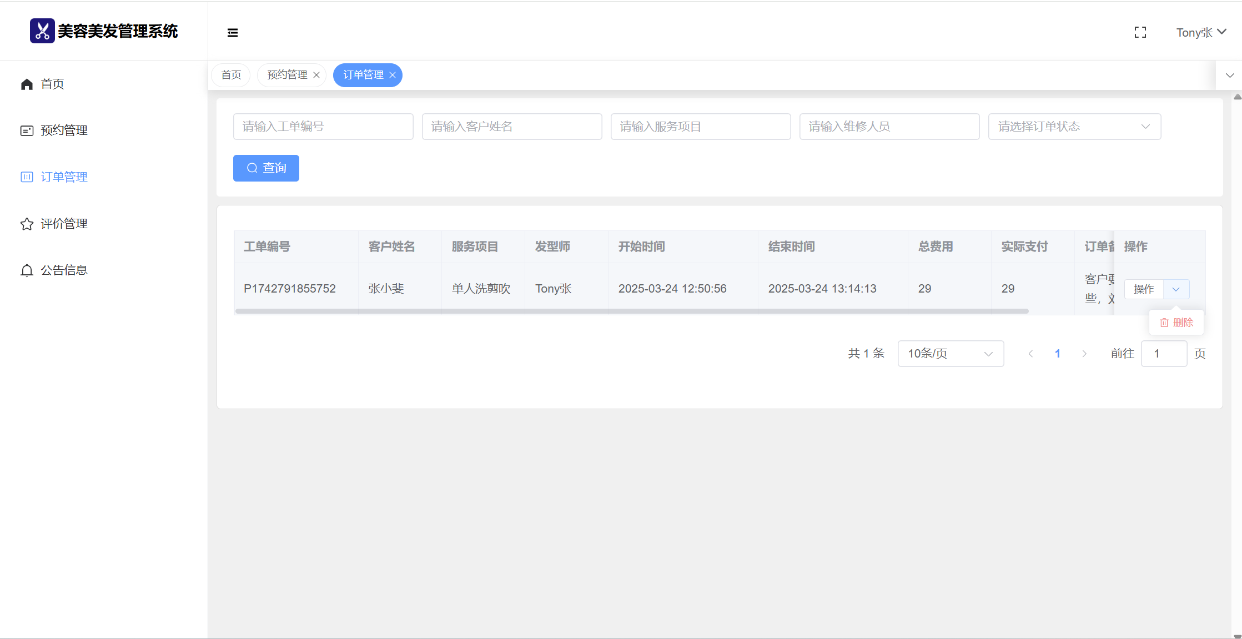Viewport: 1242px width, 639px height.
Task: Click the table horizontal scrollbar
Action: 632,311
